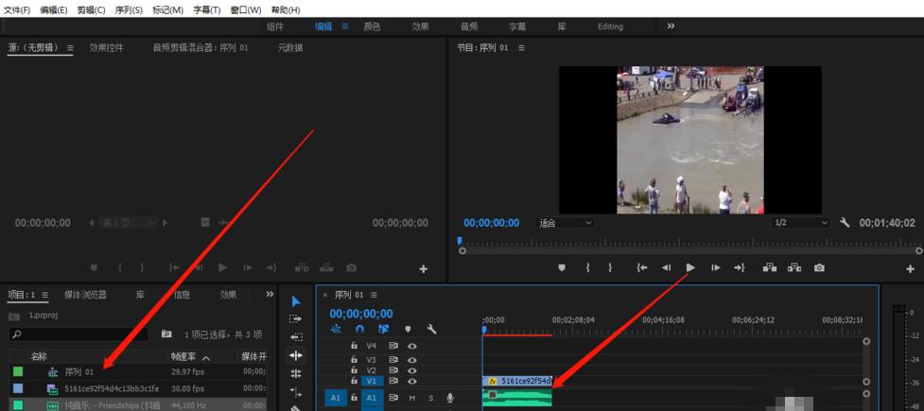Viewport: 924px width, 411px height.
Task: Open the 适合 zoom level dropdown
Action: (x=566, y=223)
